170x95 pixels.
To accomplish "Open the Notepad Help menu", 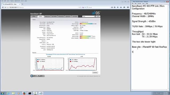I will point(147,3).
